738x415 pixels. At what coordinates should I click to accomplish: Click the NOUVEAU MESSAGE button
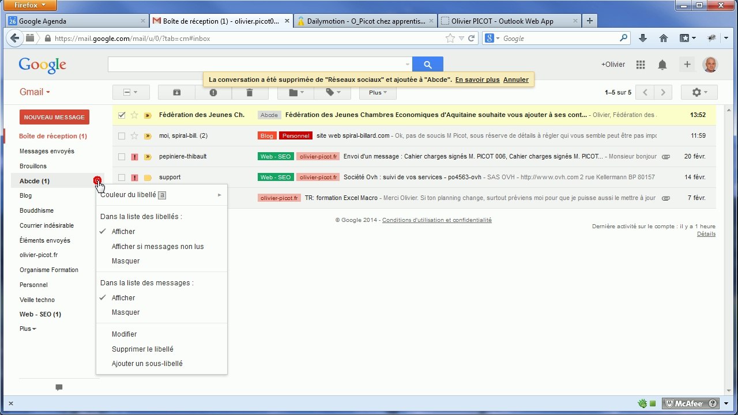pyautogui.click(x=54, y=117)
